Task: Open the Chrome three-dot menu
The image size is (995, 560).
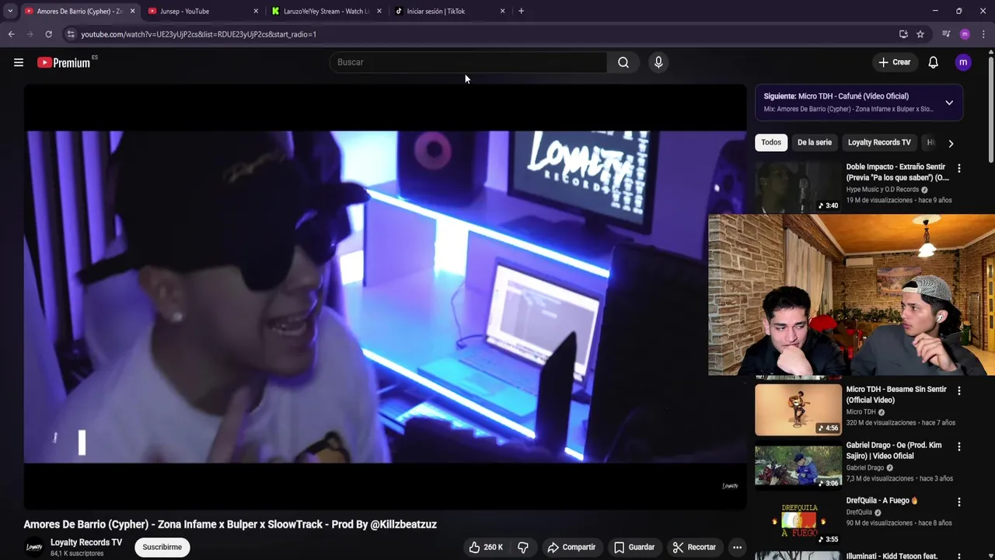Action: [x=983, y=34]
